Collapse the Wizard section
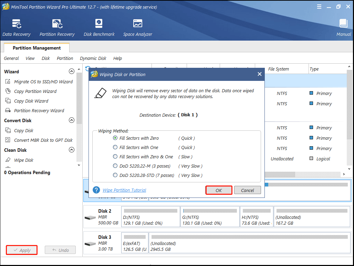The height and width of the screenshot is (266, 354). 72,71
